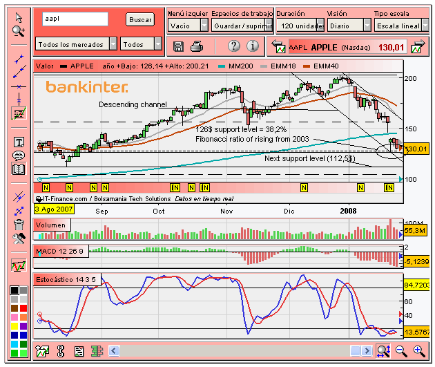This screenshot has height=367, width=435.
Task: Click the trash can delete icon
Action: 19,225
